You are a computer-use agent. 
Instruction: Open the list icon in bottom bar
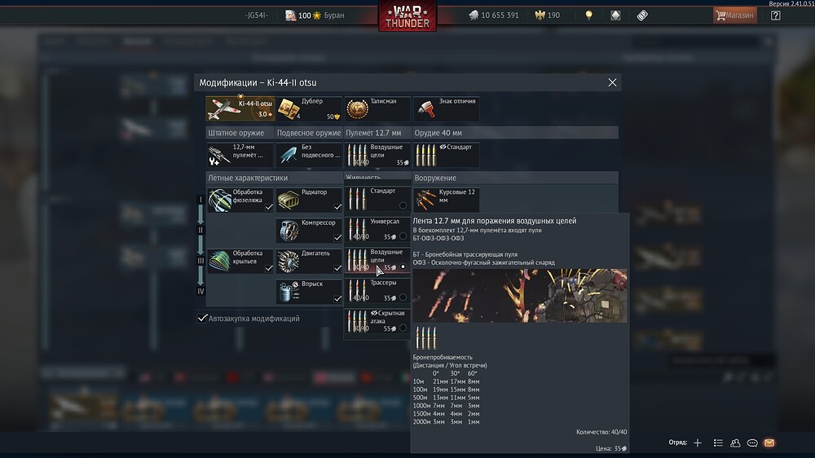click(718, 443)
